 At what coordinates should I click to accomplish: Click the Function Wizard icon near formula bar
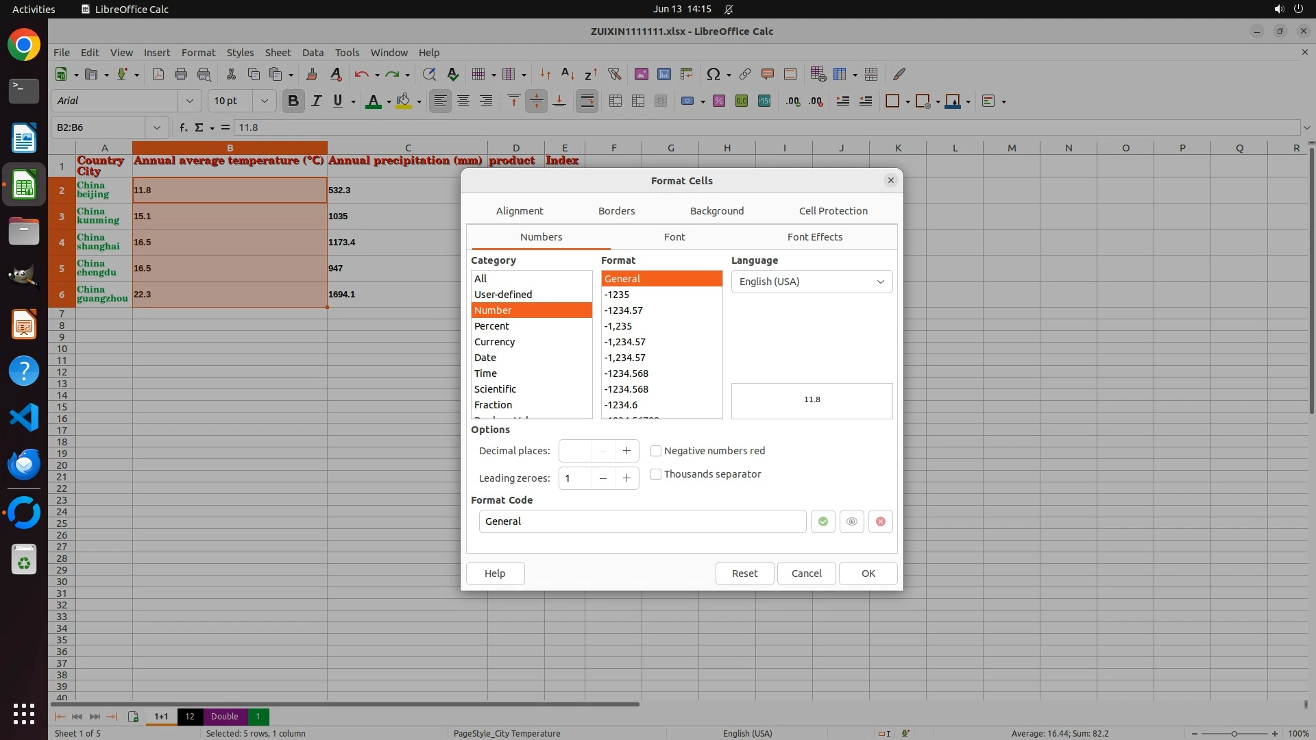point(183,127)
